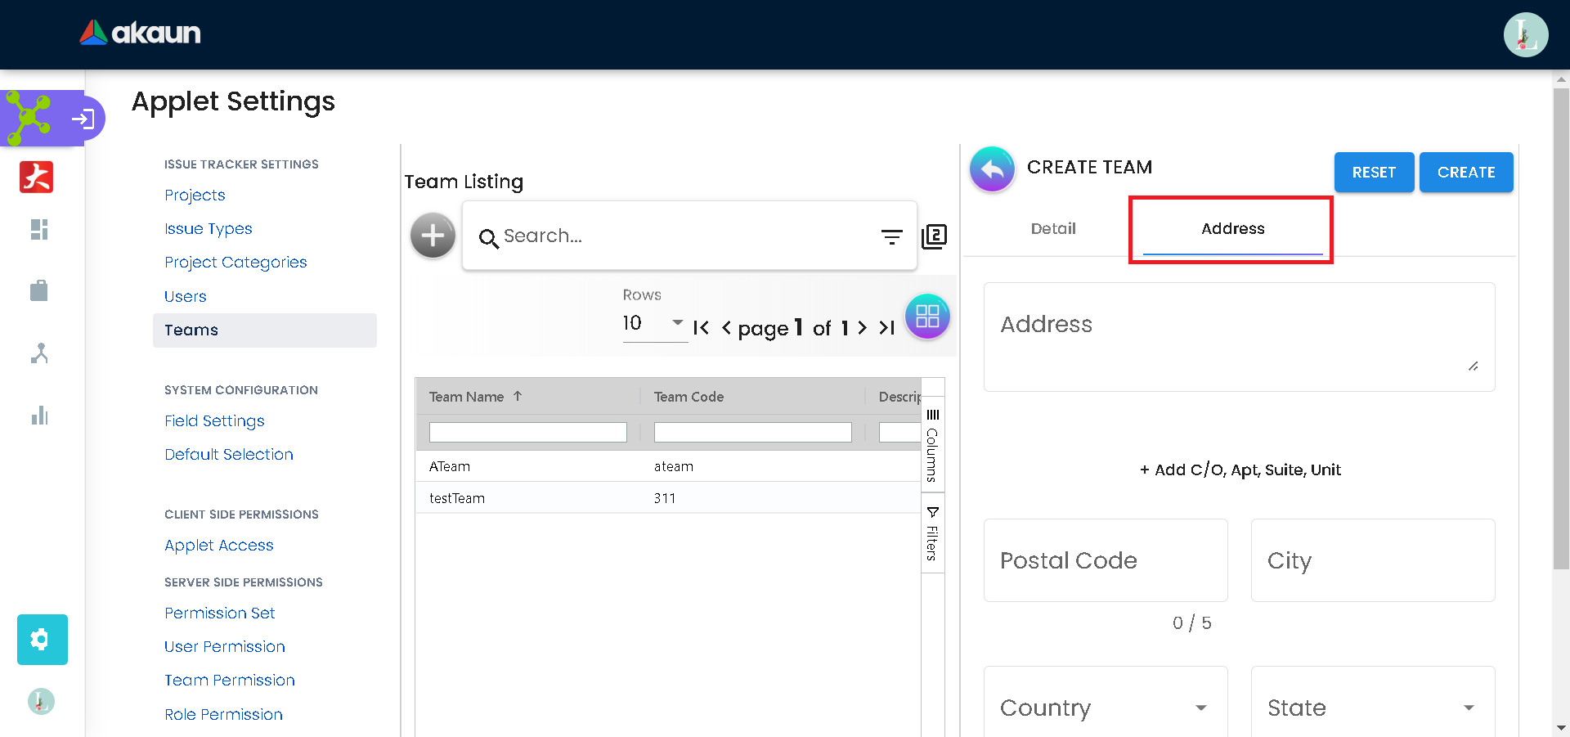The width and height of the screenshot is (1570, 737).
Task: Open Role Permission
Action: point(223,714)
